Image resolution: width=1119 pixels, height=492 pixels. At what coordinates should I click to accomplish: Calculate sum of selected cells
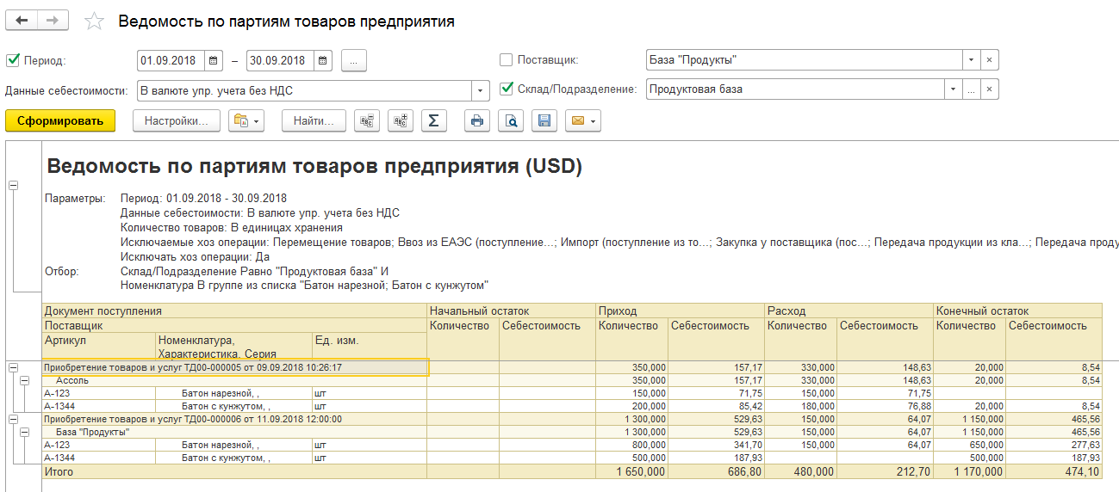click(x=433, y=120)
